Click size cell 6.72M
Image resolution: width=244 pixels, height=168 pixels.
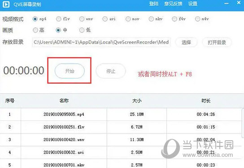pos(137,127)
